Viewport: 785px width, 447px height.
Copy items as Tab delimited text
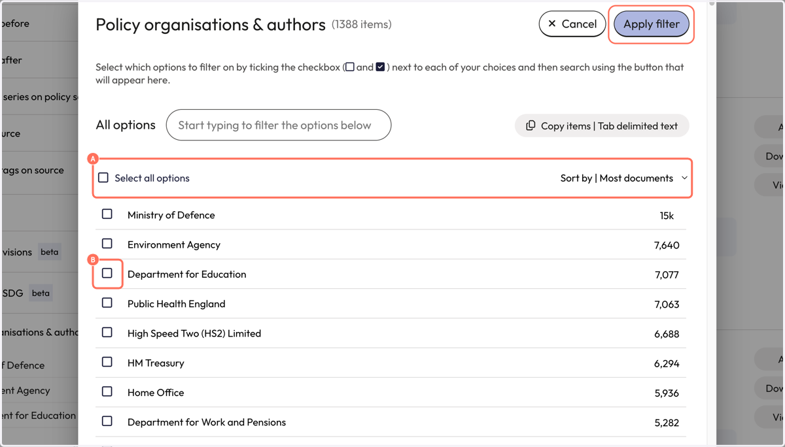tap(602, 125)
